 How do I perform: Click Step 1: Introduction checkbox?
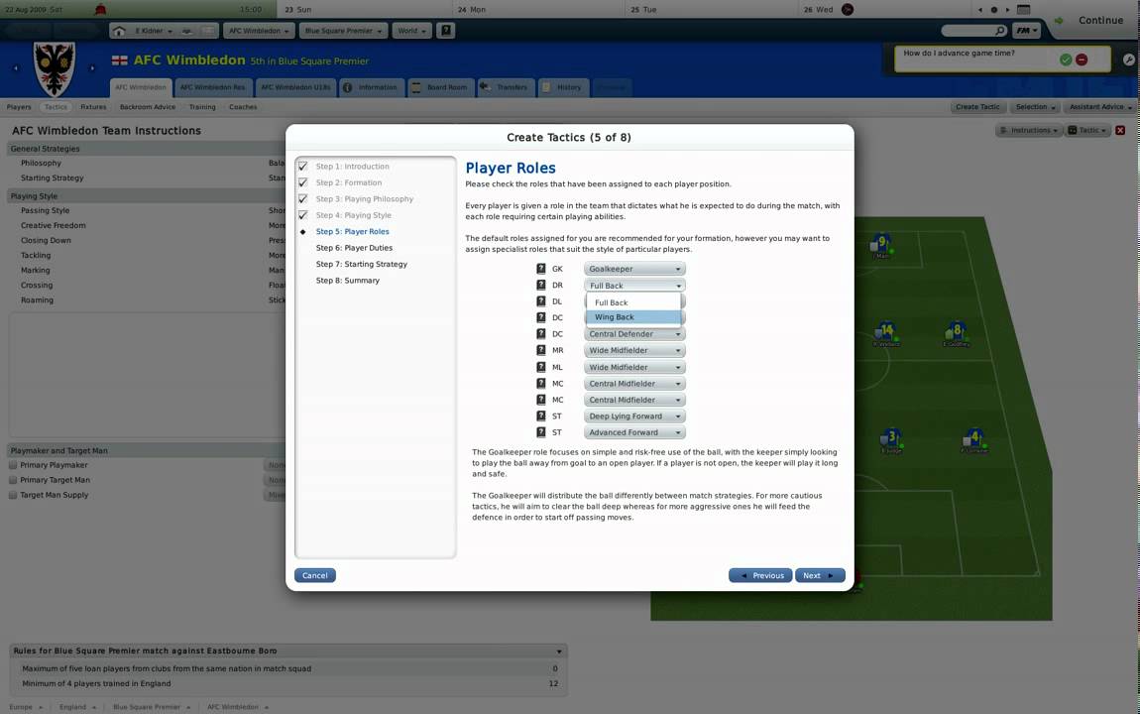[x=303, y=166]
